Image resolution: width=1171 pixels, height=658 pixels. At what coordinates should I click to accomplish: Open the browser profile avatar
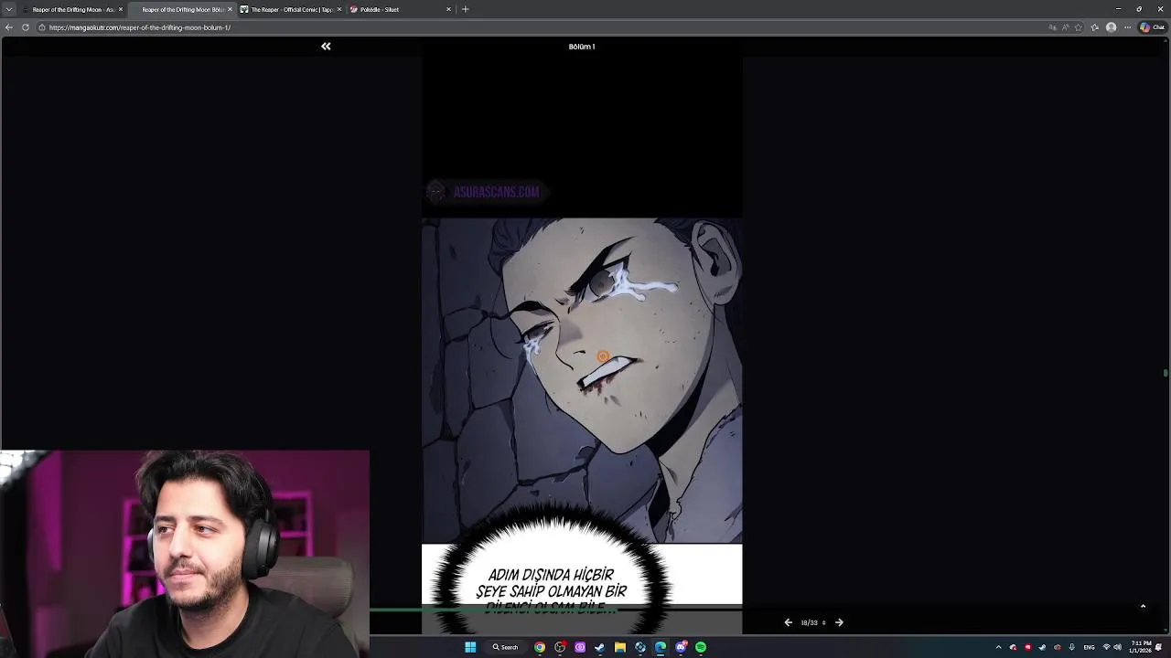pos(1111,27)
